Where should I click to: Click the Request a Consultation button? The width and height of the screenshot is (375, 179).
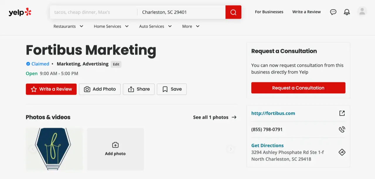pos(298,88)
